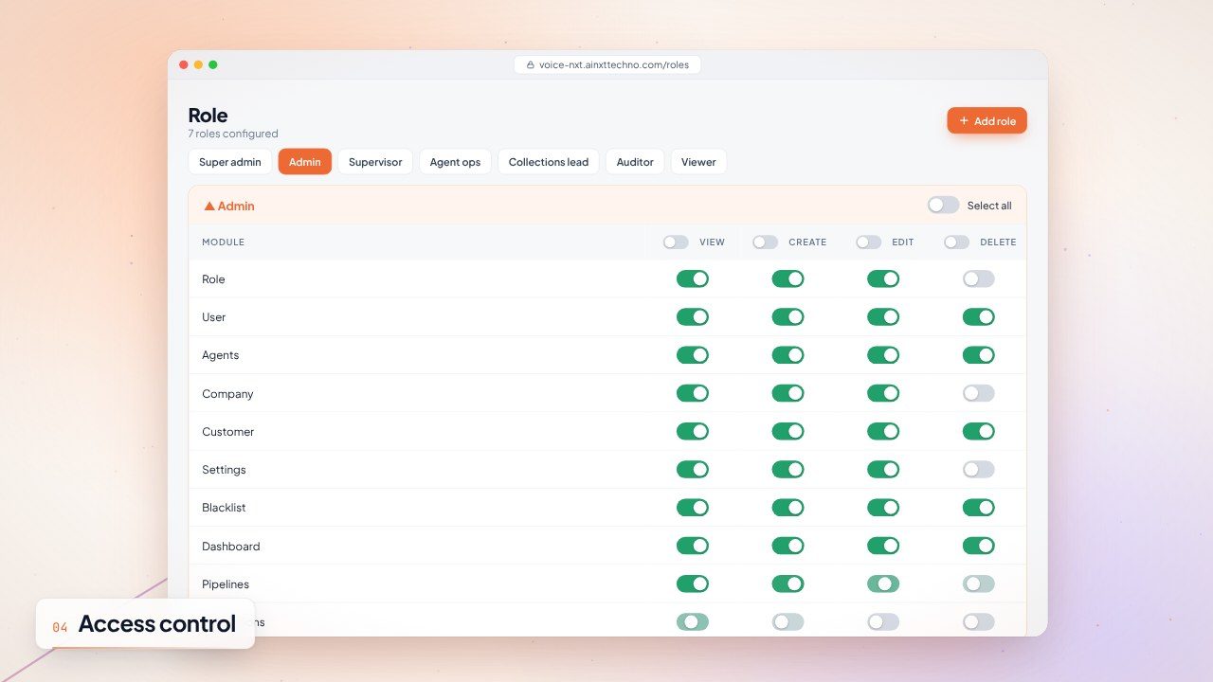Switch off Company Create permission
This screenshot has height=682, width=1213.
point(788,393)
